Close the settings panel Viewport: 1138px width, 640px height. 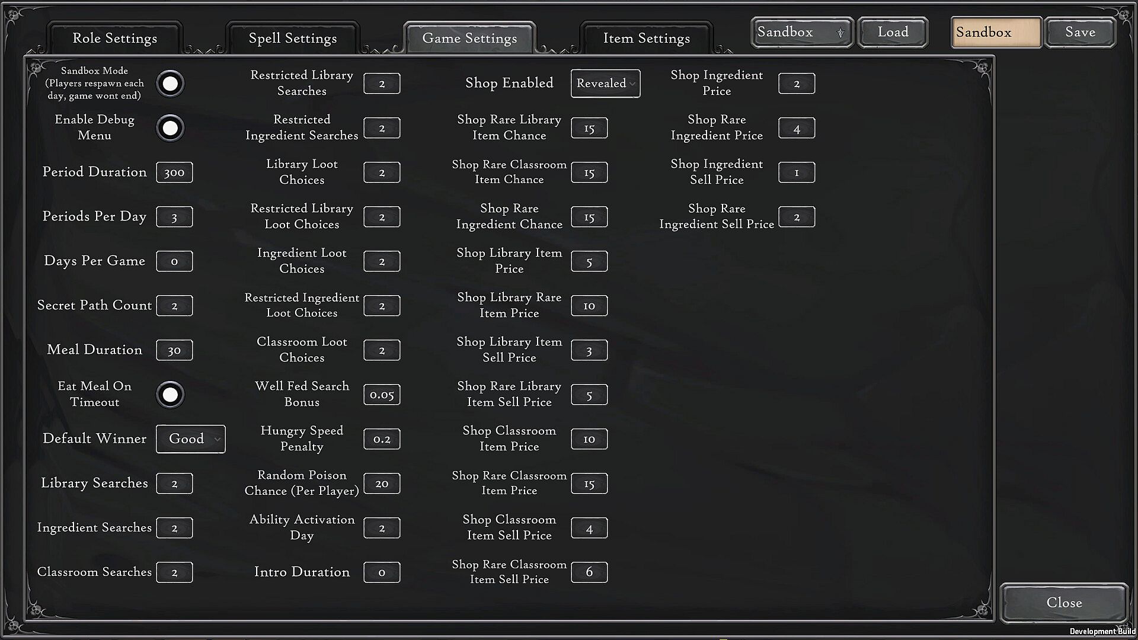pos(1064,603)
